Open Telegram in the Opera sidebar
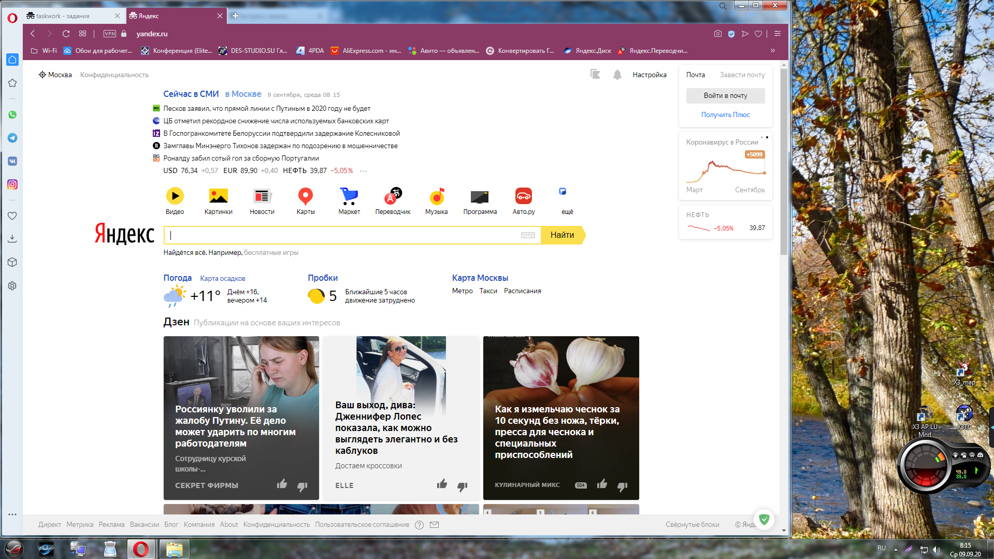Image resolution: width=994 pixels, height=559 pixels. [12, 138]
